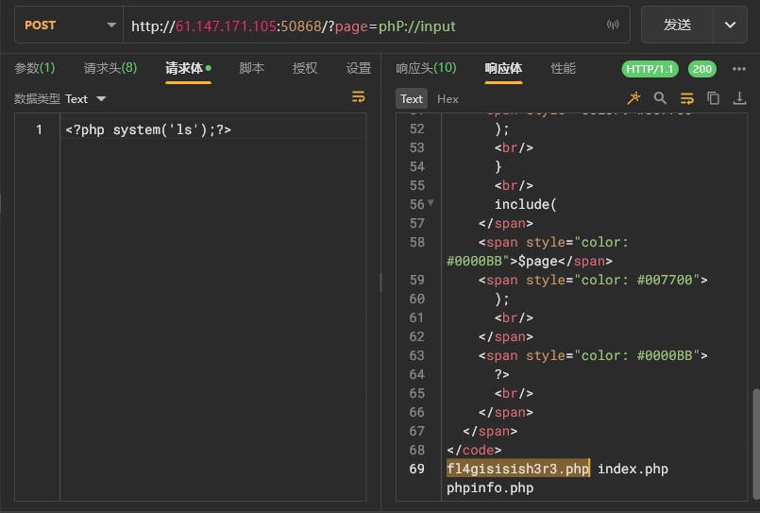The image size is (760, 513).
Task: Toggle word wrap icon in request body
Action: pos(358,97)
